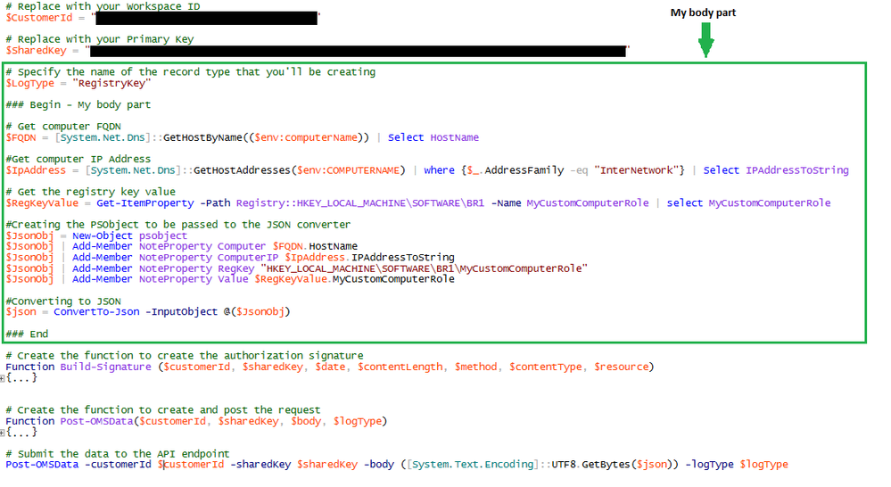Click the $IpAddress variable assignment

click(36, 170)
